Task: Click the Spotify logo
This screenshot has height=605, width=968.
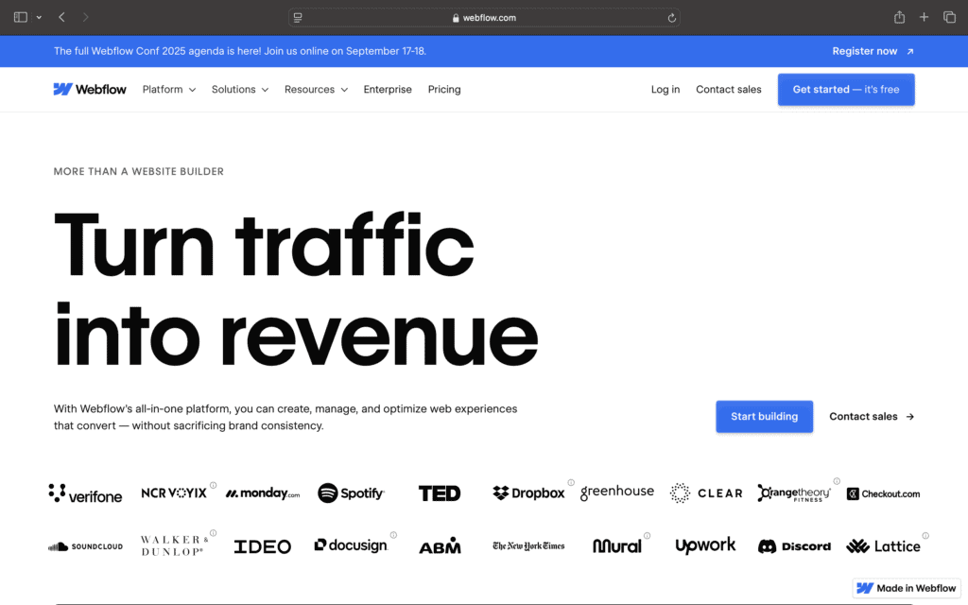Action: pyautogui.click(x=351, y=493)
